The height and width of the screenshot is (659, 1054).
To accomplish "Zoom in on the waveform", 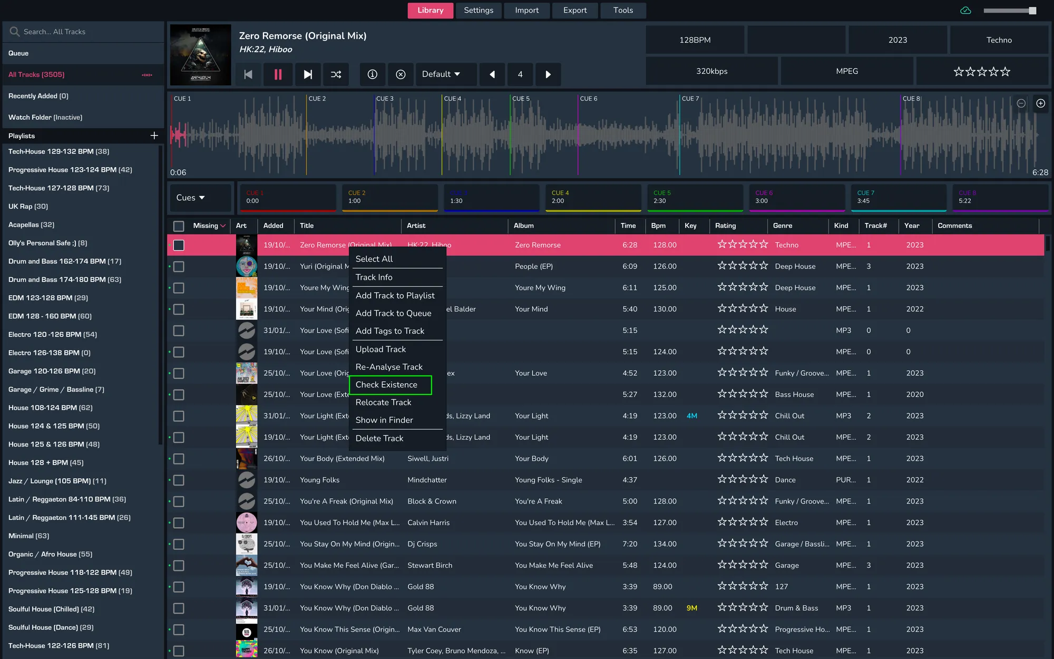I will click(x=1040, y=103).
